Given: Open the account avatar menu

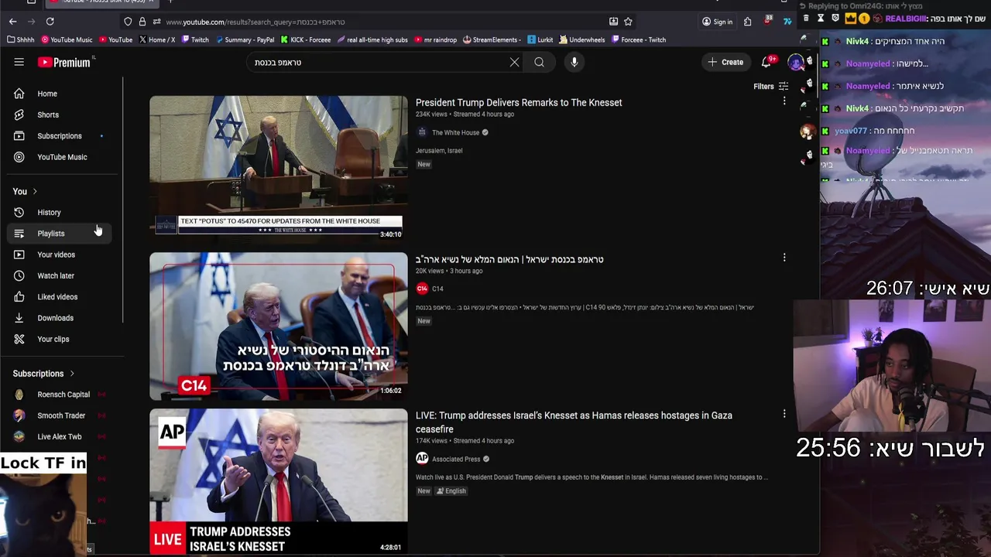Looking at the screenshot, I should [x=796, y=62].
